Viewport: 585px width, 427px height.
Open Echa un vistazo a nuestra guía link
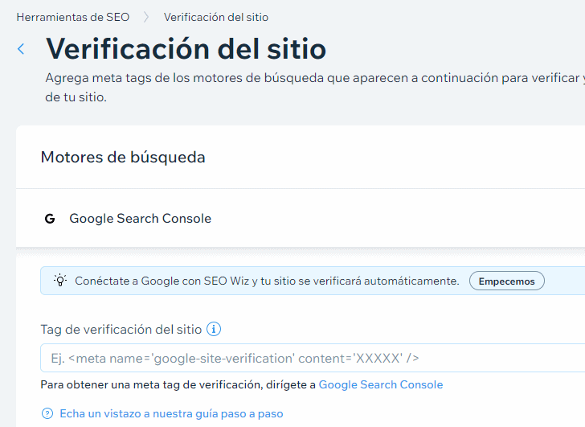(x=172, y=413)
